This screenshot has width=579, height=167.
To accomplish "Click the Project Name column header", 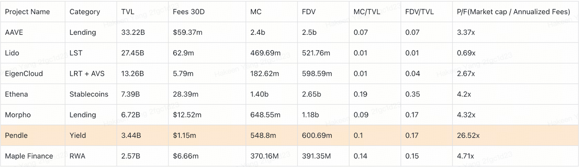I will pyautogui.click(x=27, y=12).
